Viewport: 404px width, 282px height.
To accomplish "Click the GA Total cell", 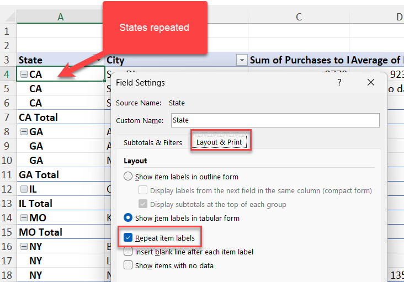I will pos(61,175).
